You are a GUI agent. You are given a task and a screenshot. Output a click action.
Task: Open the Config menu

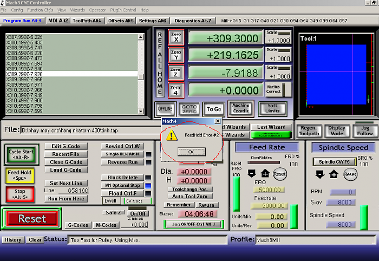click(x=17, y=10)
